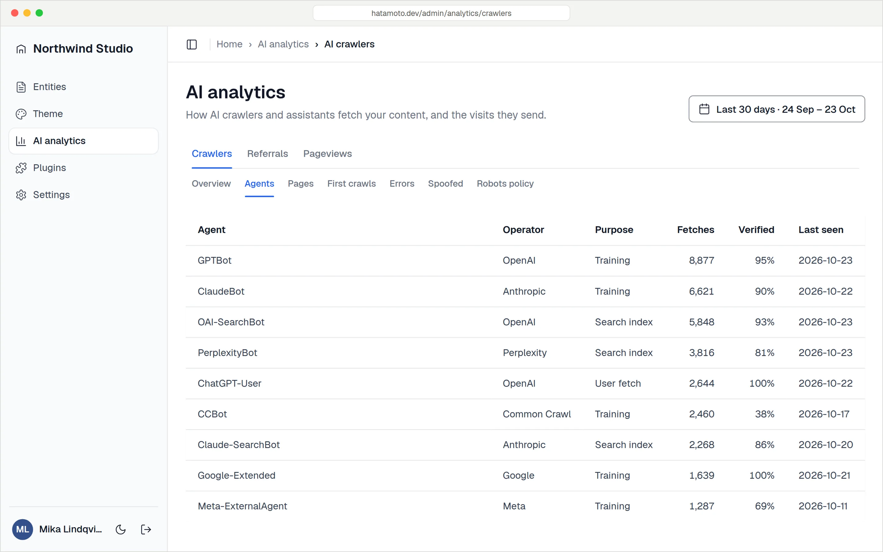Screen dimensions: 883x552
Task: Open Entities in the sidebar
Action: [84, 87]
